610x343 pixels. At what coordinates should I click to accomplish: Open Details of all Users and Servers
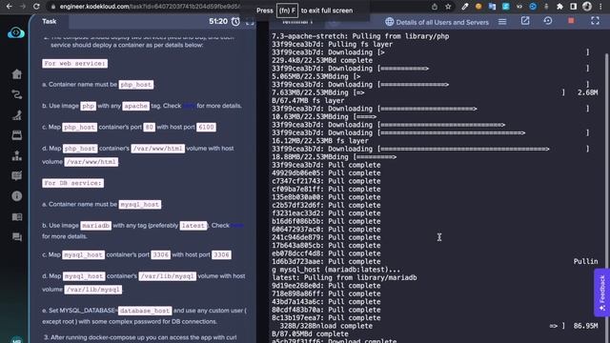[442, 22]
